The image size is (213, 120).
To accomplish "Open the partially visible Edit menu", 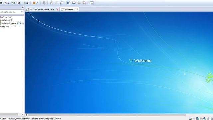I will point(1,3).
